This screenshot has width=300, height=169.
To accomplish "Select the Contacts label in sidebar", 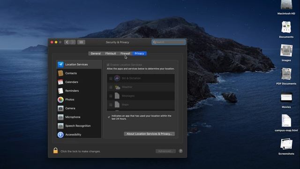I will tap(71, 73).
